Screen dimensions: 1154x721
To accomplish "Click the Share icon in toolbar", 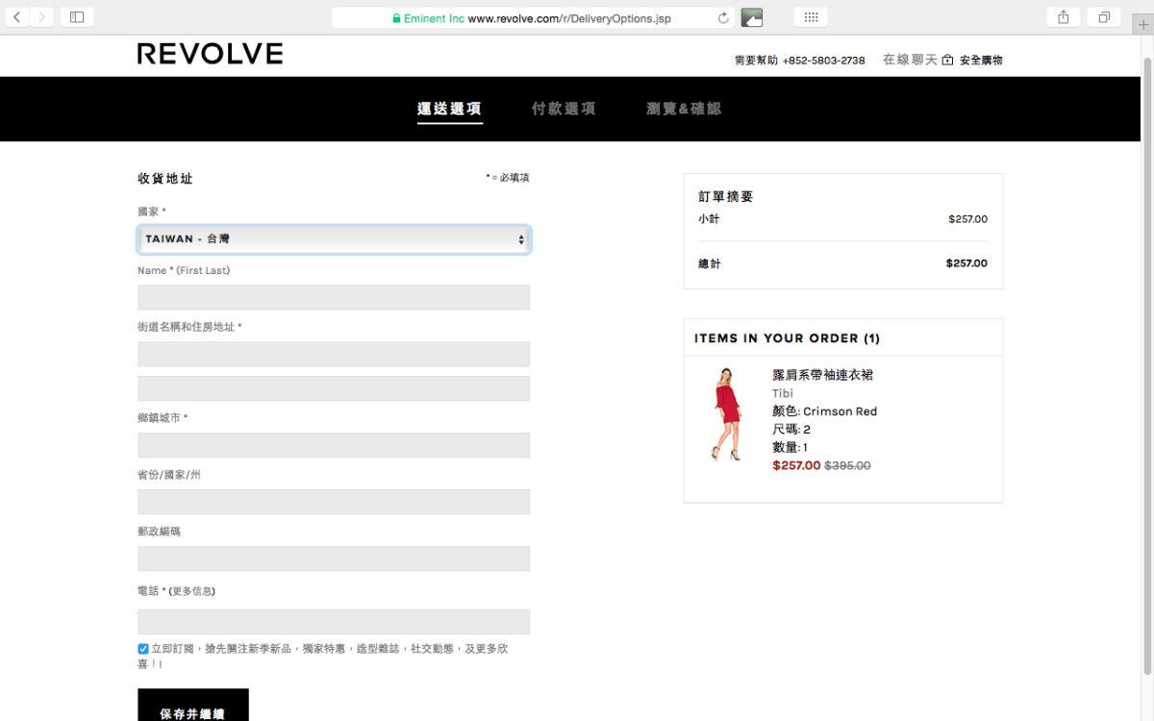I will pos(1063,17).
